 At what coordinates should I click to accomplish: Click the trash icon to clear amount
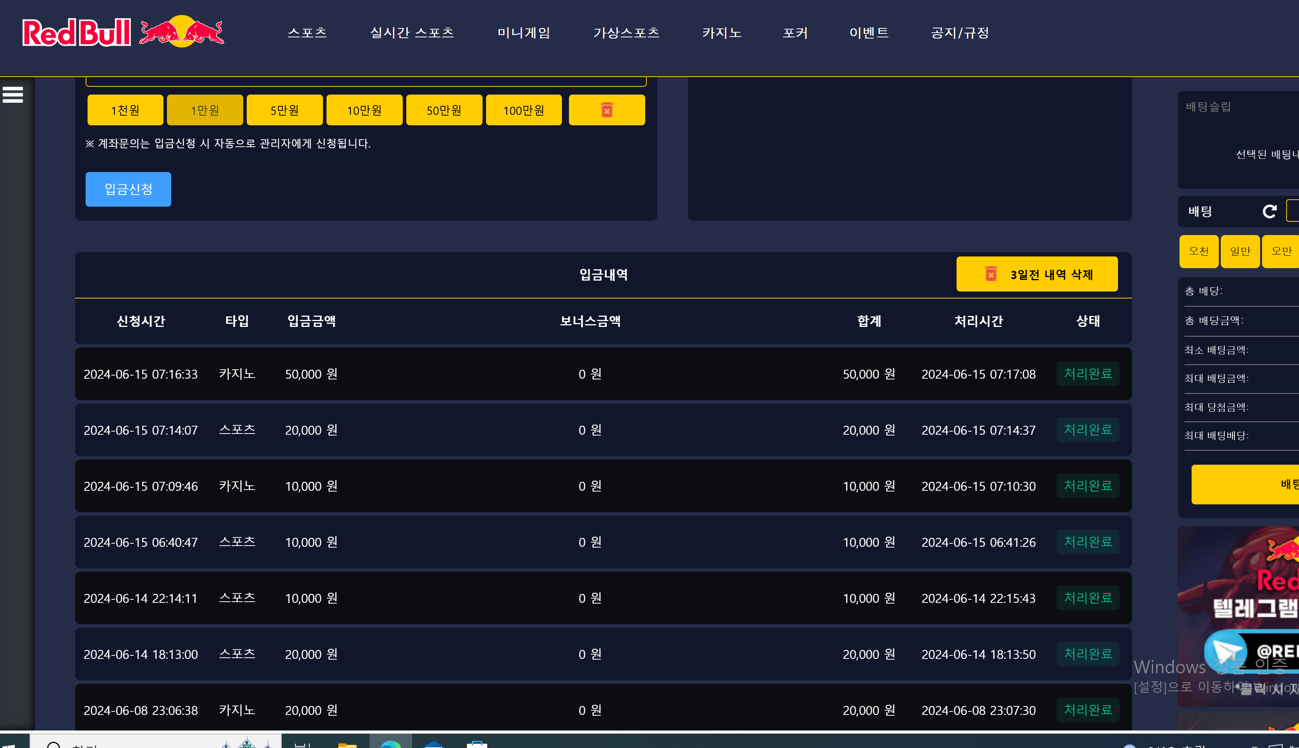(606, 110)
